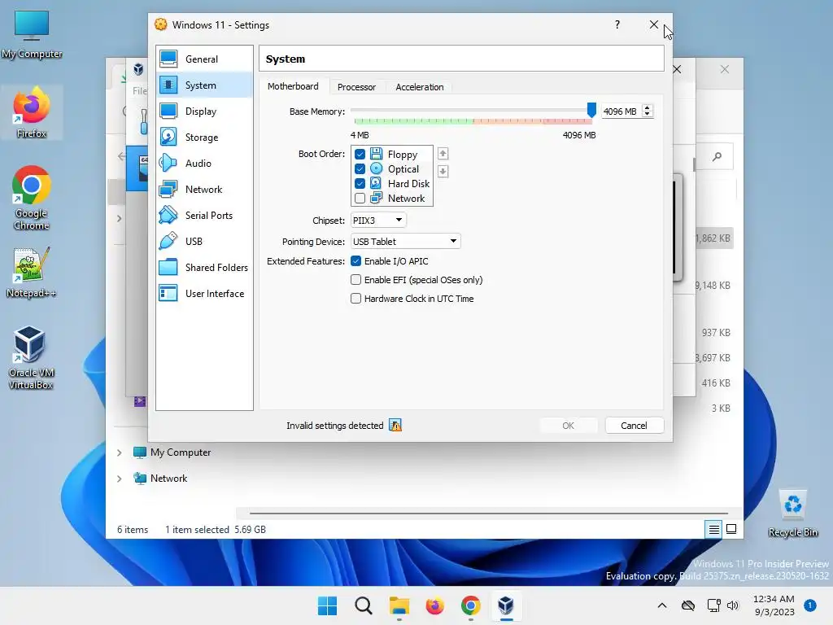Open the Storage settings category

pyautogui.click(x=204, y=137)
